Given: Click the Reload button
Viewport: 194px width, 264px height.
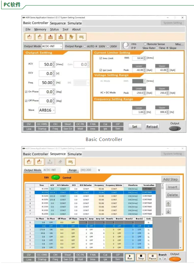Looking at the screenshot, I should [152, 127].
